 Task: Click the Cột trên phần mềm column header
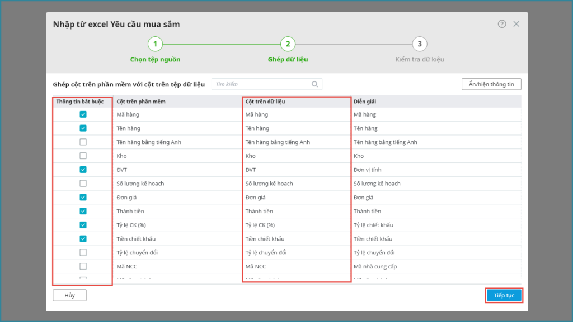click(x=177, y=102)
